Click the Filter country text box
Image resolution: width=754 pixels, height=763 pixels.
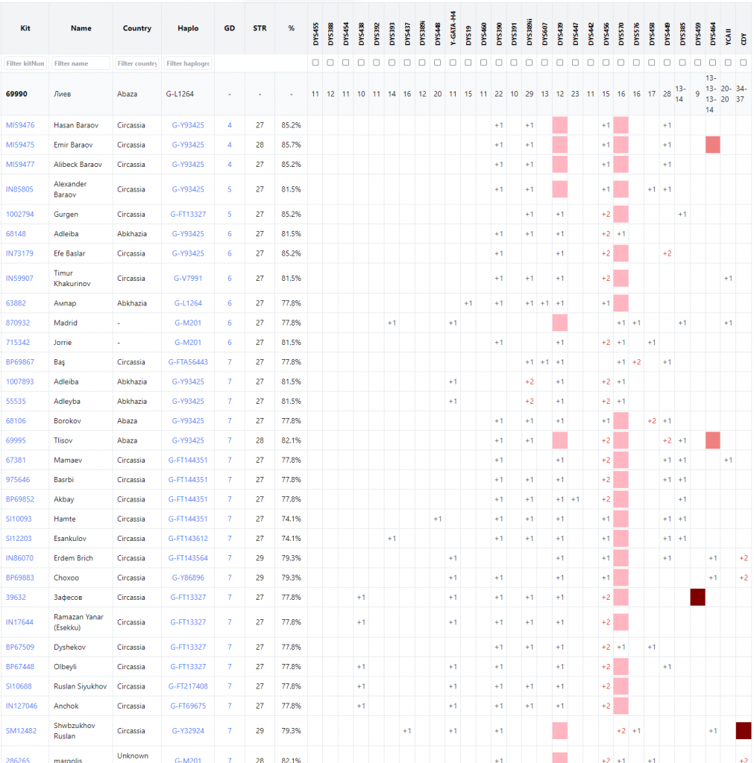(137, 63)
